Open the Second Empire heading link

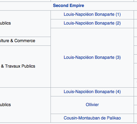(68, 5)
